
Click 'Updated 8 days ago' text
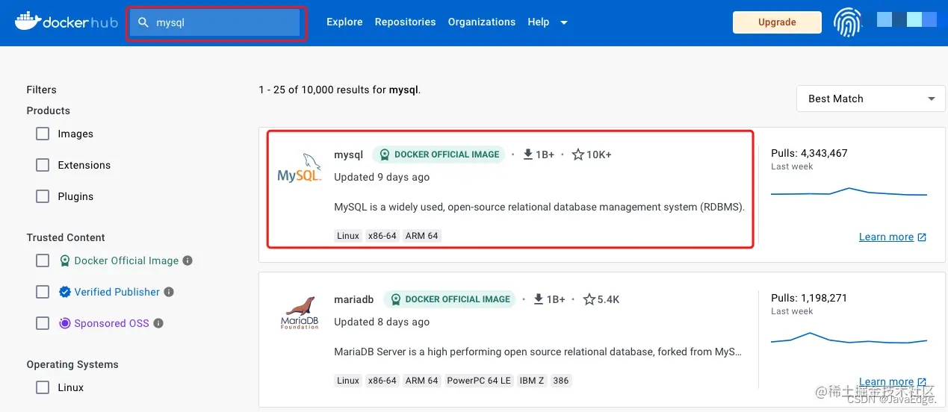pos(382,322)
